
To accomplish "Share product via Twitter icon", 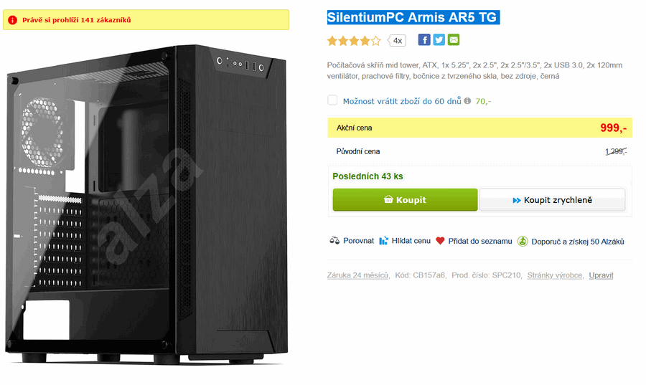I will pos(439,39).
